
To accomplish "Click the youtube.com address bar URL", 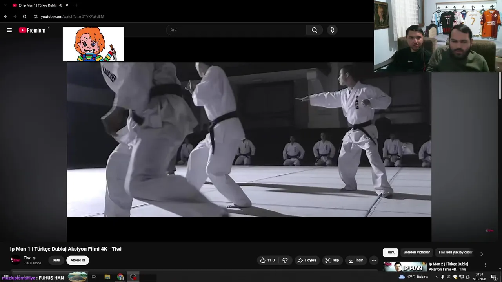I will click(x=73, y=16).
